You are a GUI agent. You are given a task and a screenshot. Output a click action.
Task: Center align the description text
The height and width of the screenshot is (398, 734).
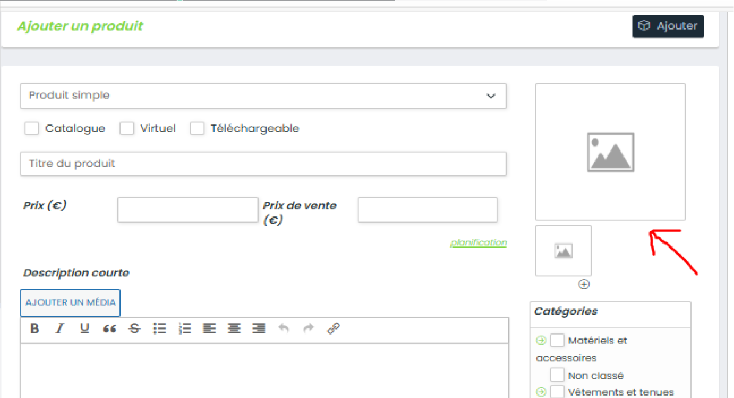[x=234, y=329]
